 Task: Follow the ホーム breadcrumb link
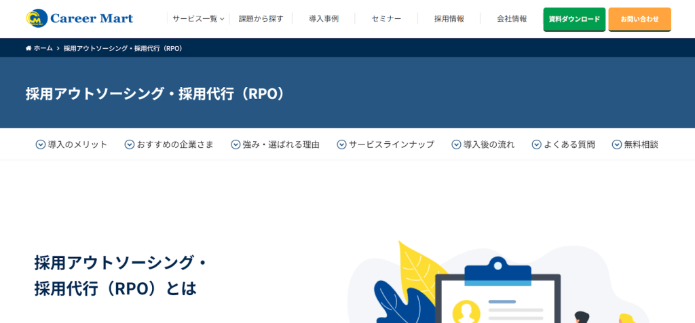tap(43, 48)
